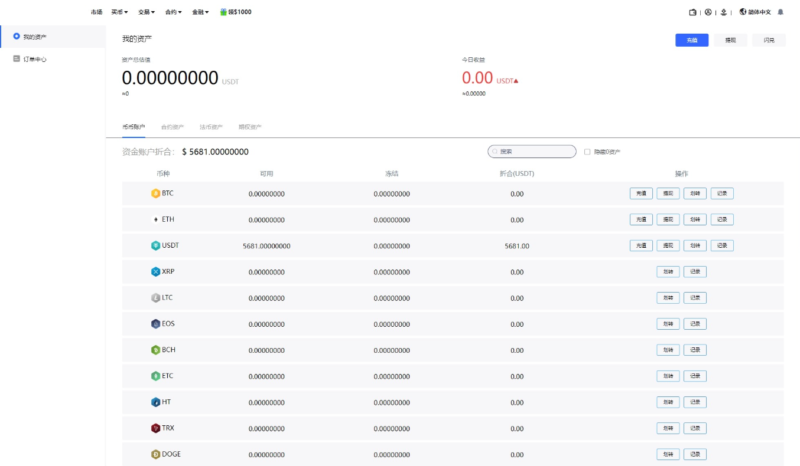Open the 金融 dropdown menu
Viewport: 800px width, 466px height.
coord(200,12)
